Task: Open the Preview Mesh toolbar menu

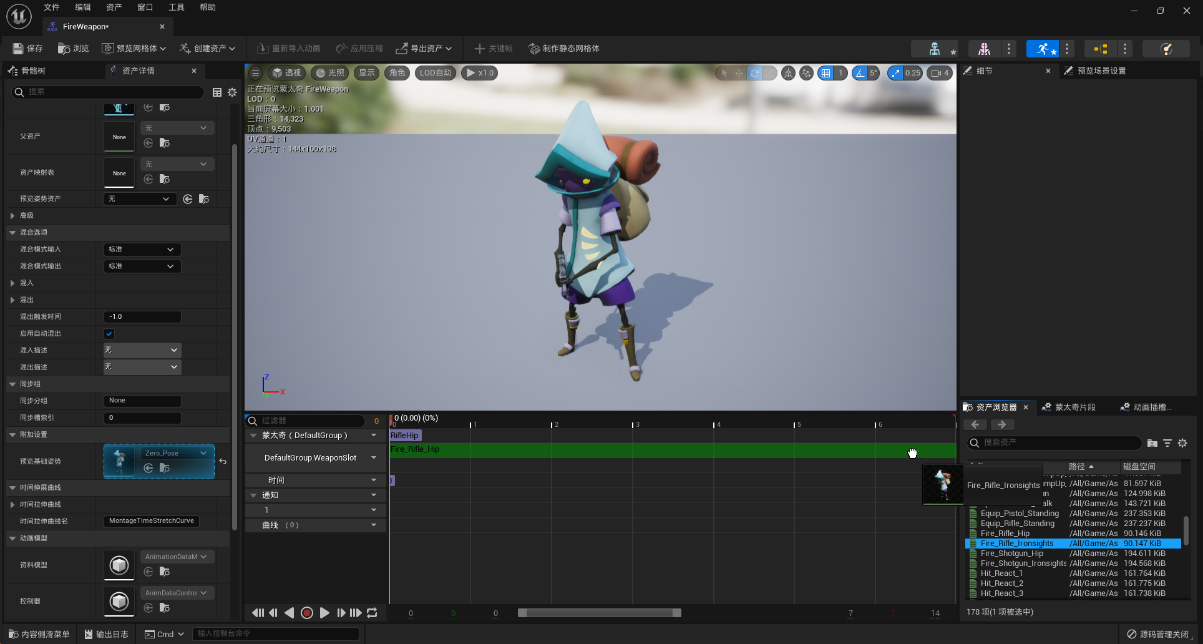Action: coord(134,48)
